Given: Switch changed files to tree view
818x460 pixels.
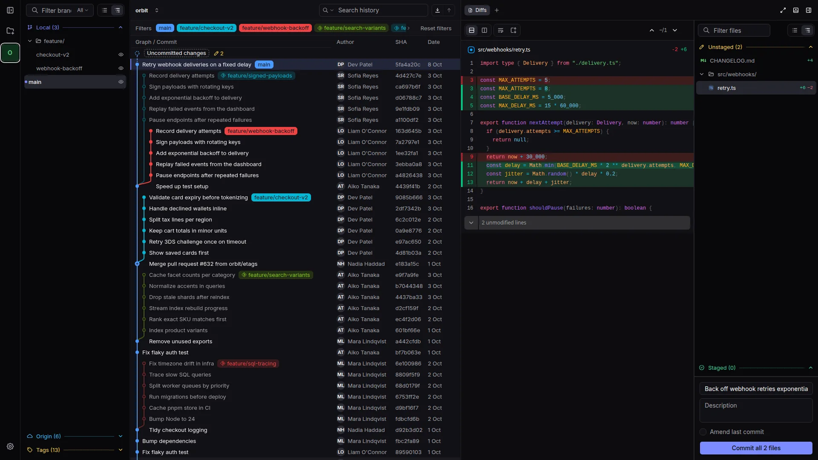Looking at the screenshot, I should 808,30.
